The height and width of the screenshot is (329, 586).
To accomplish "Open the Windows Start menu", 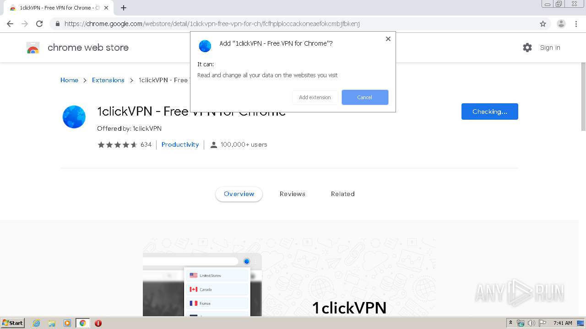I will 13,323.
